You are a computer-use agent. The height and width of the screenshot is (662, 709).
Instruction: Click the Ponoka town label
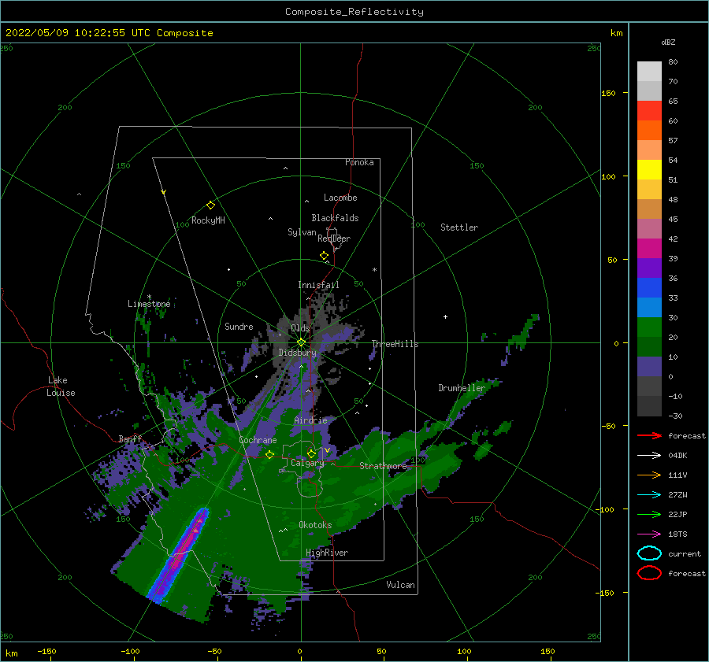coord(359,162)
